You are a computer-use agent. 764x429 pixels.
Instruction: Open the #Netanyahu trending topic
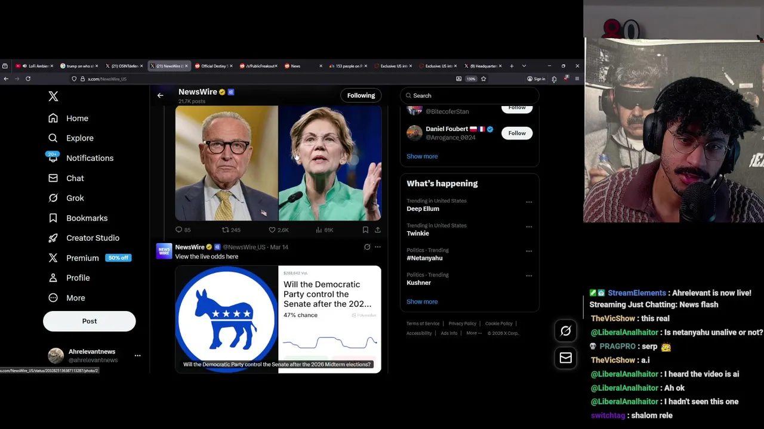[424, 258]
